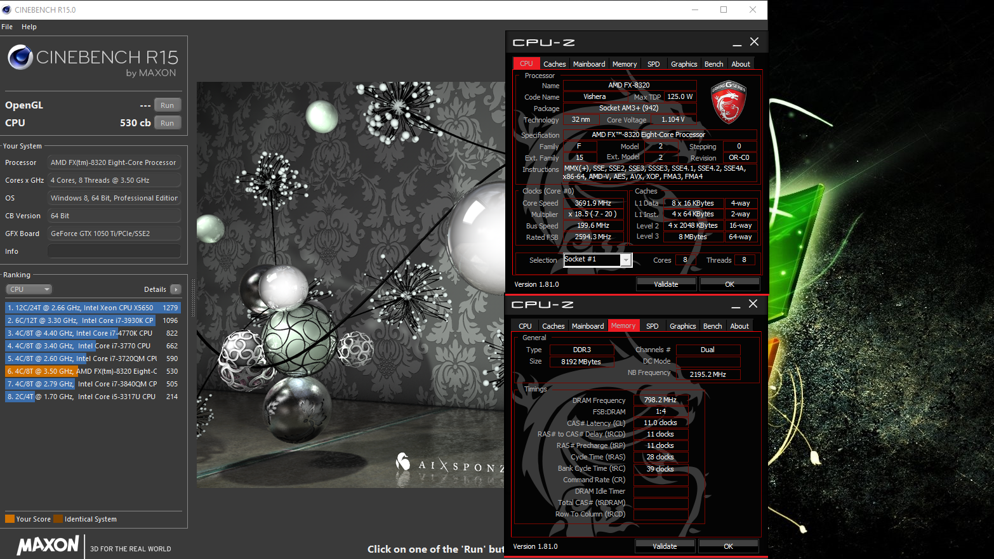Minimize the lower CPU-Z Memory window

click(x=736, y=305)
